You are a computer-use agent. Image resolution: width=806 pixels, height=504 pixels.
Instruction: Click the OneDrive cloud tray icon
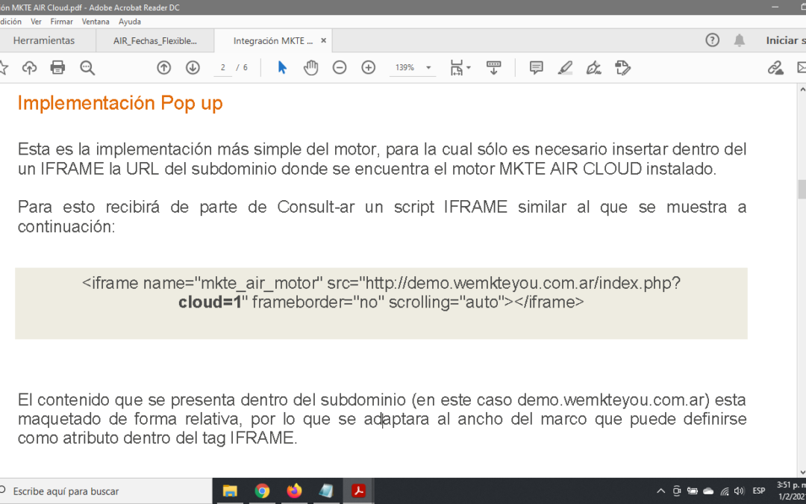pyautogui.click(x=708, y=491)
